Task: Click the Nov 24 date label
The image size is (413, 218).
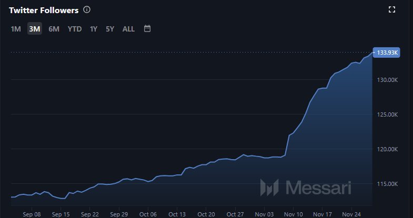Action: [351, 214]
